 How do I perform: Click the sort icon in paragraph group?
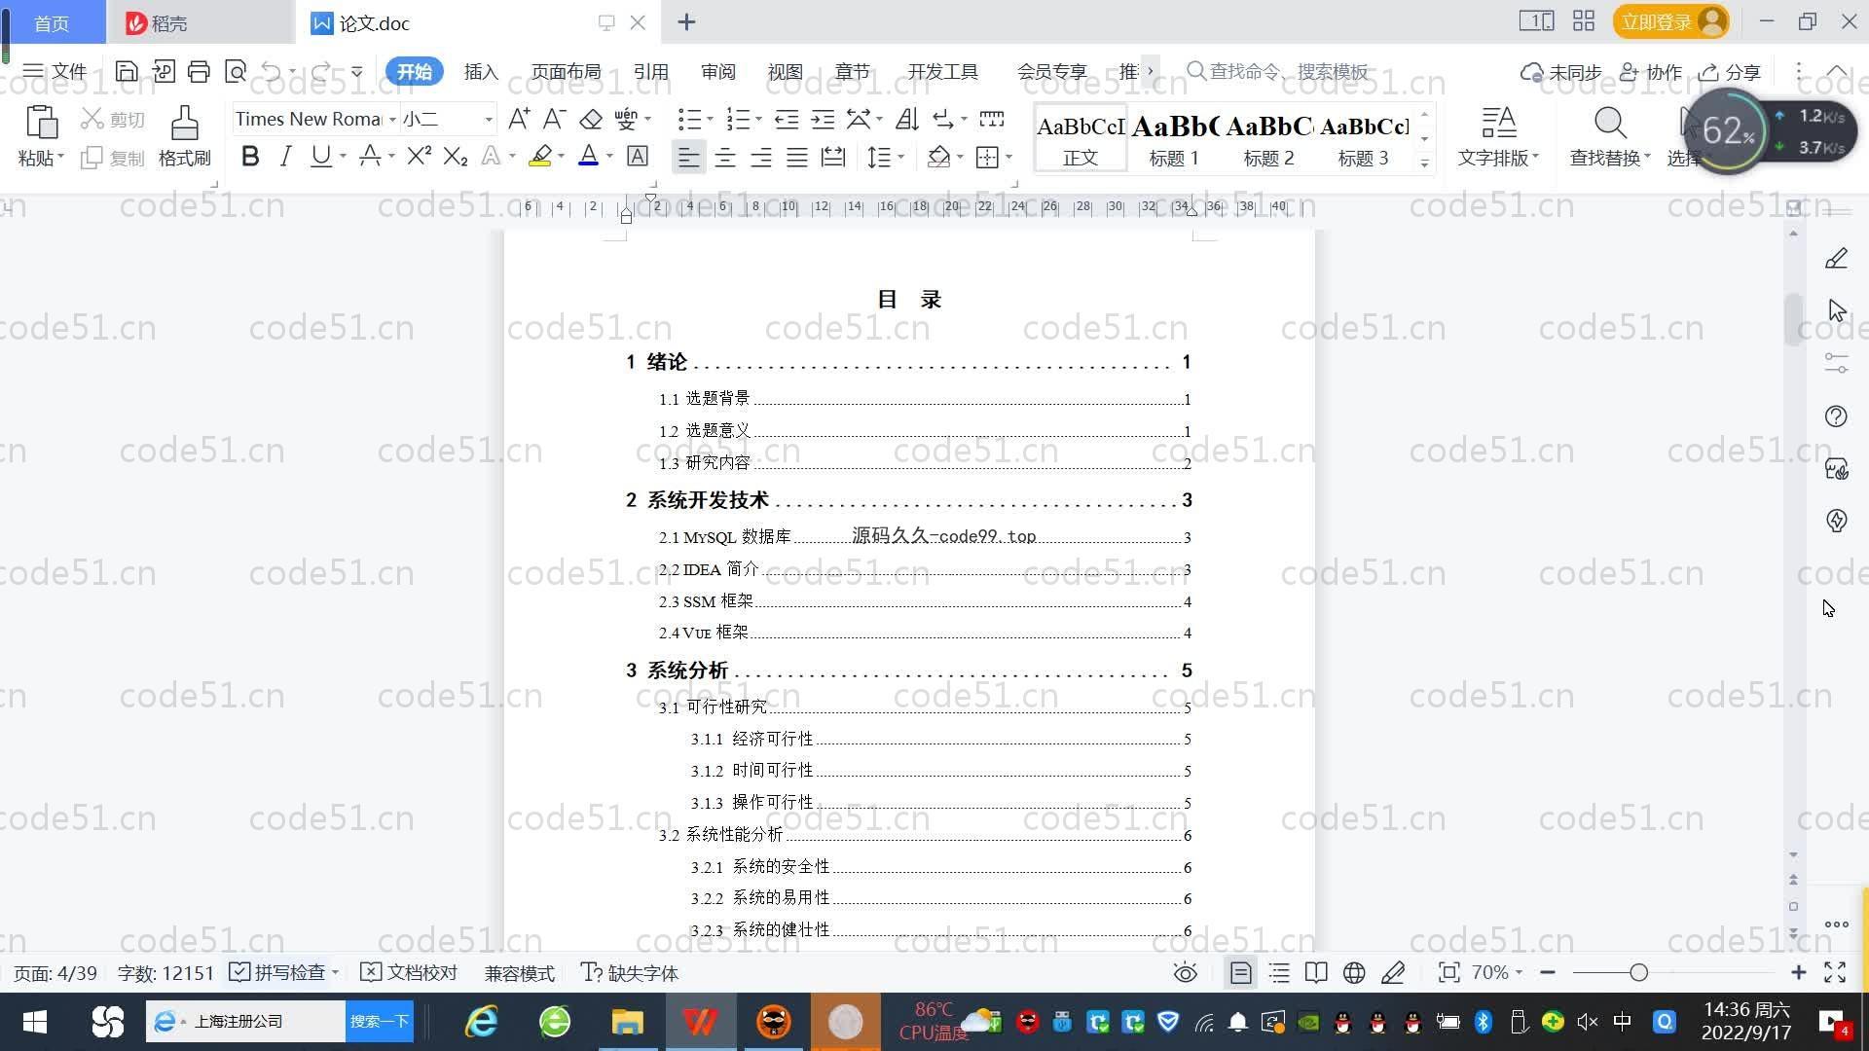(906, 119)
